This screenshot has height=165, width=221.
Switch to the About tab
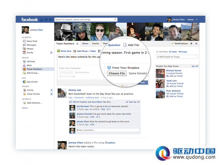click(85, 44)
